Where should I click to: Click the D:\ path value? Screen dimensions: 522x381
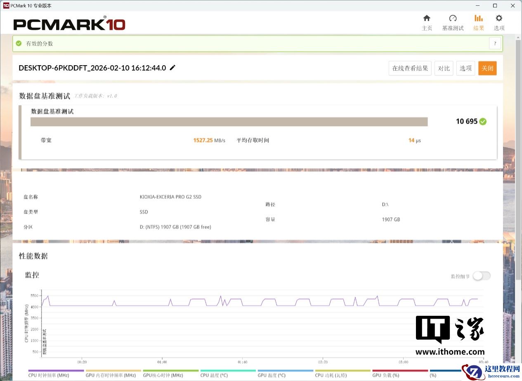385,205
